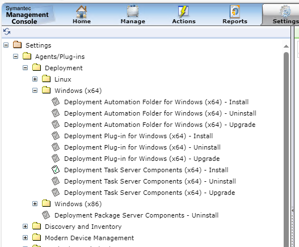Click policy icon for Plug-in x64 Uninstall
299x247 pixels.
[x=56, y=147]
